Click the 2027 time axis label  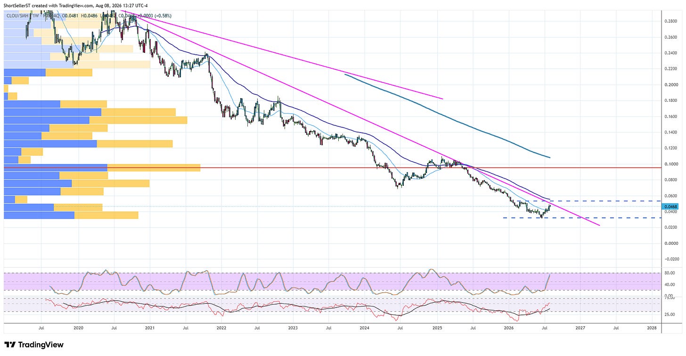[x=580, y=327]
